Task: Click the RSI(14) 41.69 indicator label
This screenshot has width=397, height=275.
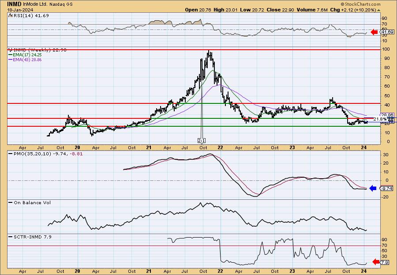Action: click(x=30, y=16)
